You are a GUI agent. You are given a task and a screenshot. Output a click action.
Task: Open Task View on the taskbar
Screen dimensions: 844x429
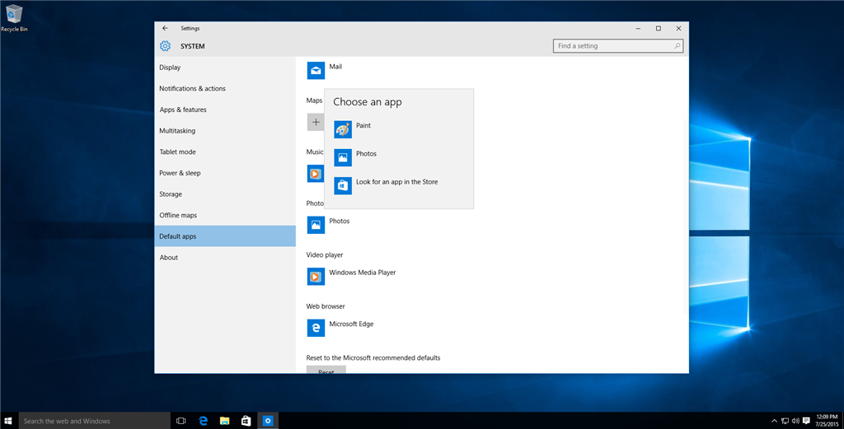181,421
